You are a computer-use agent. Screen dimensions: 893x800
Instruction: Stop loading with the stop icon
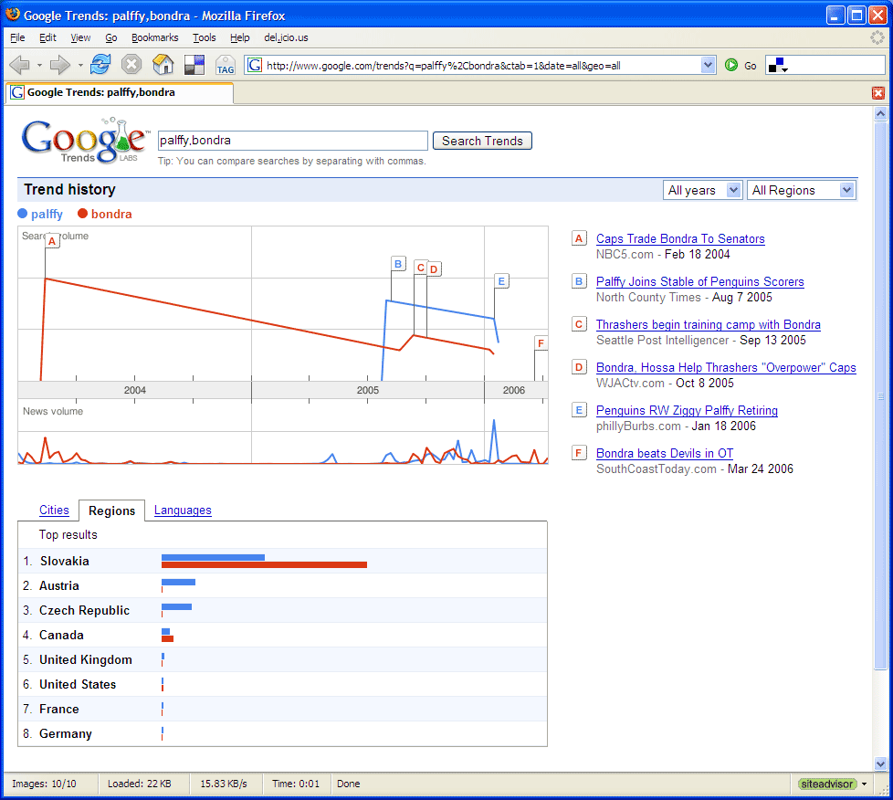[x=131, y=65]
